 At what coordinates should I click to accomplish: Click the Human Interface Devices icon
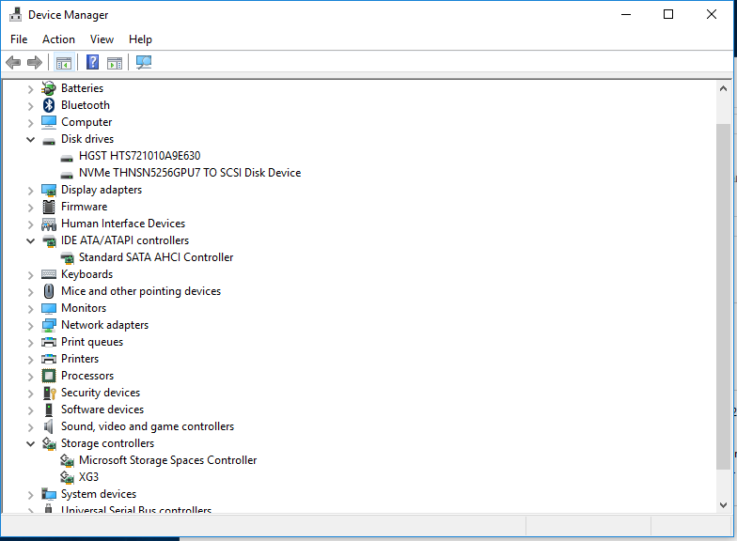click(x=49, y=224)
